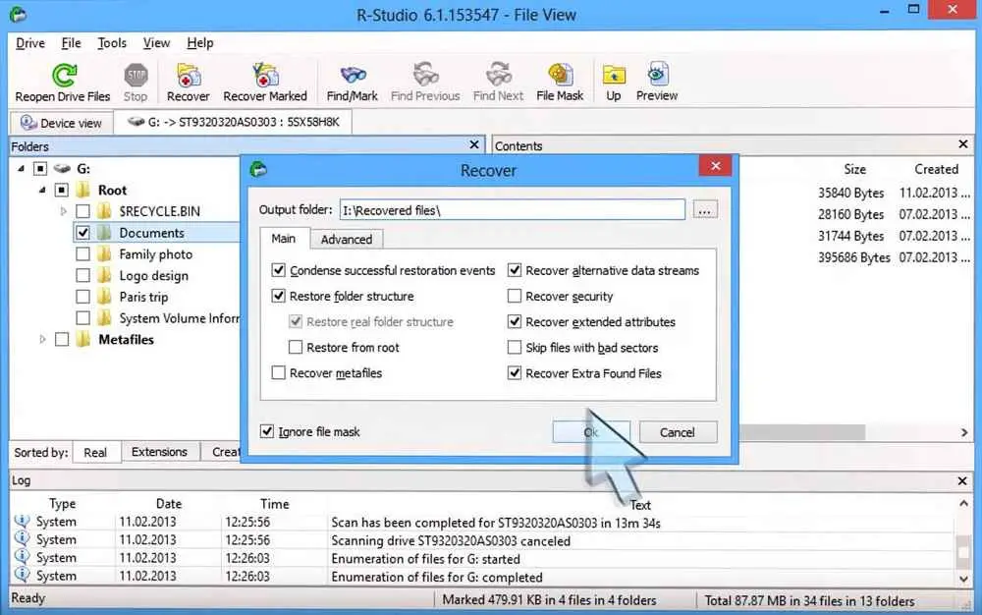Viewport: 982px width, 615px height.
Task: Collapse the G: drive tree node
Action: [22, 168]
